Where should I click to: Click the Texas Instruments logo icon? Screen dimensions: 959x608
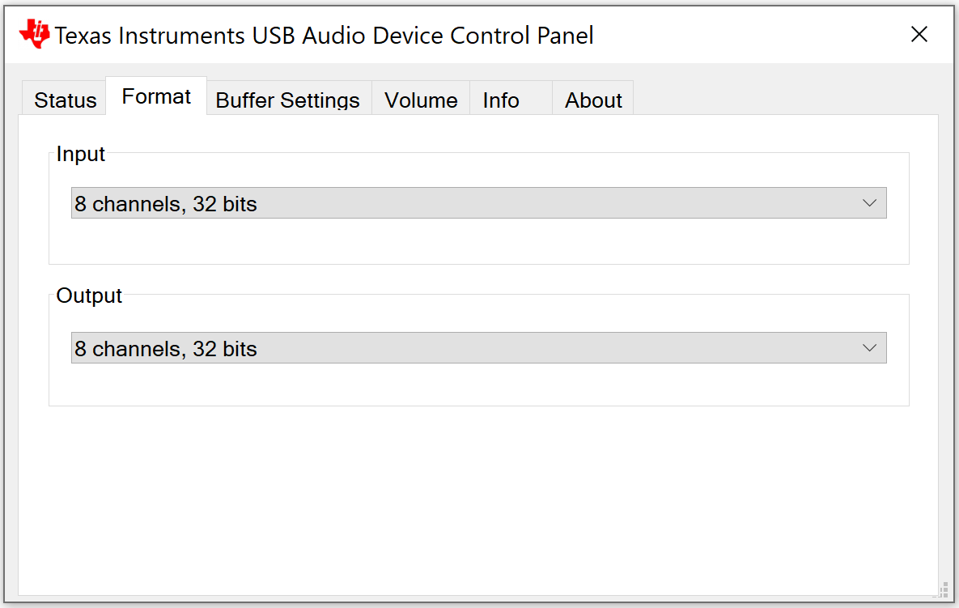coord(34,34)
